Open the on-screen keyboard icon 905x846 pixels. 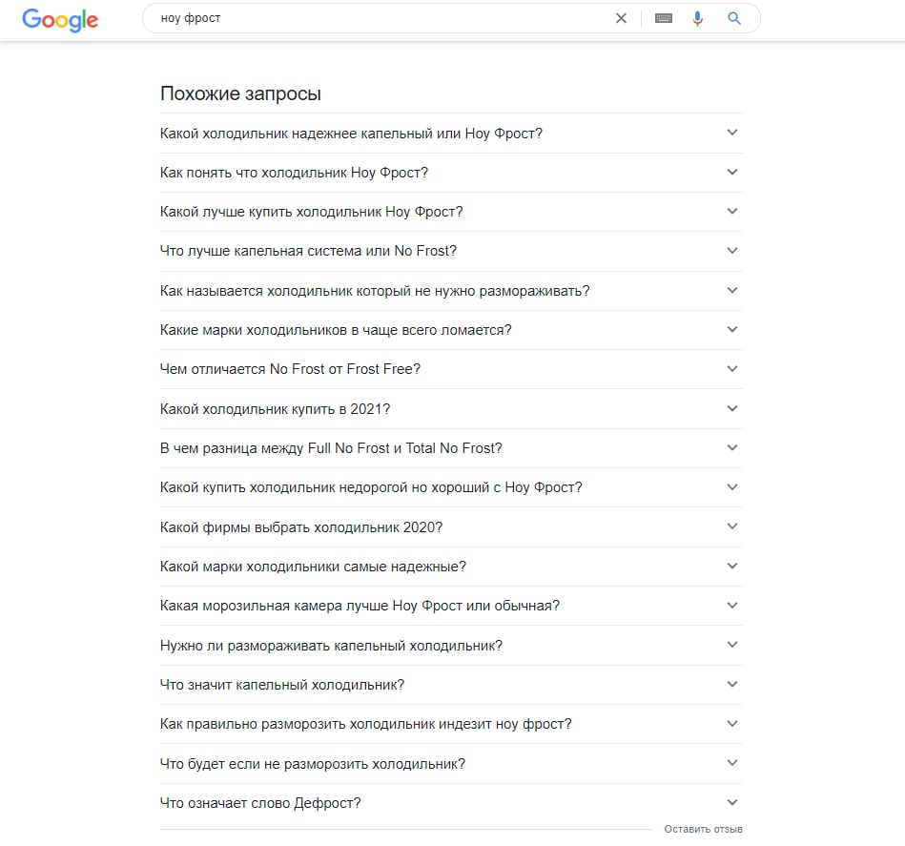(x=664, y=18)
